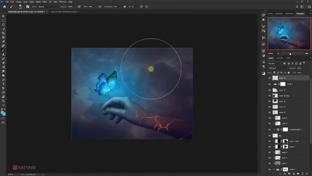Viewport: 312px width, 176px height.
Task: Open the Kind filter dropdown in Layers panel
Action: pos(275,63)
